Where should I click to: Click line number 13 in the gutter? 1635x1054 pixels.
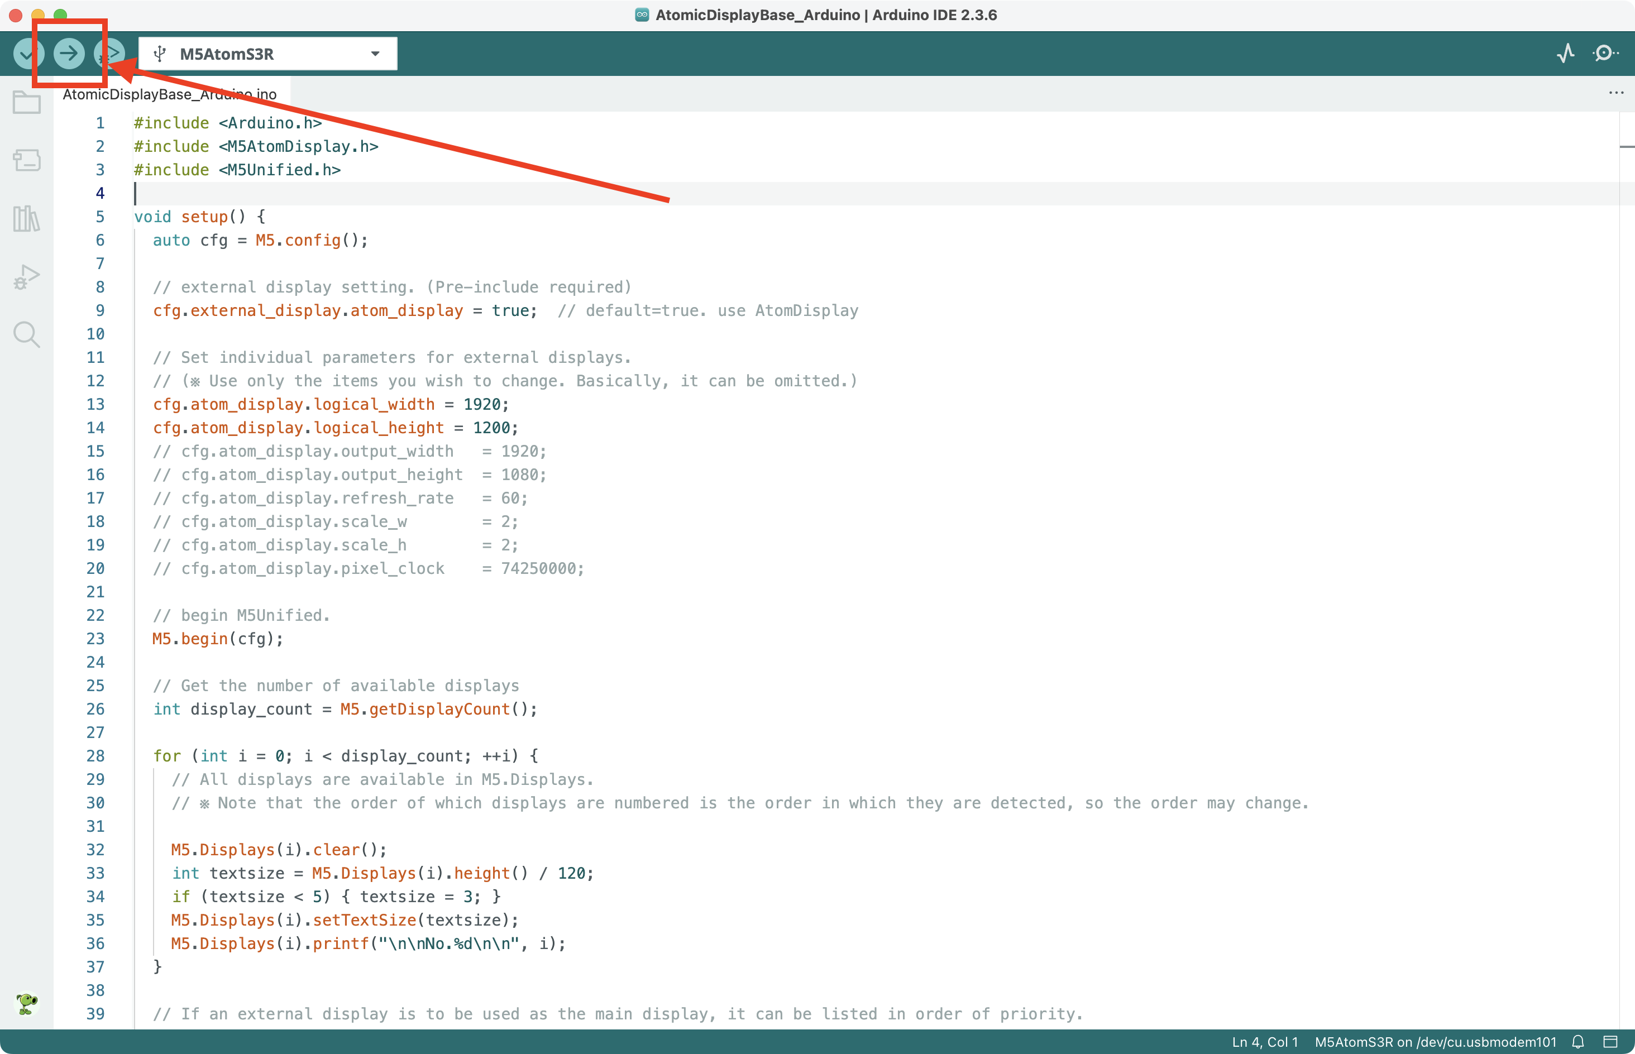click(95, 405)
